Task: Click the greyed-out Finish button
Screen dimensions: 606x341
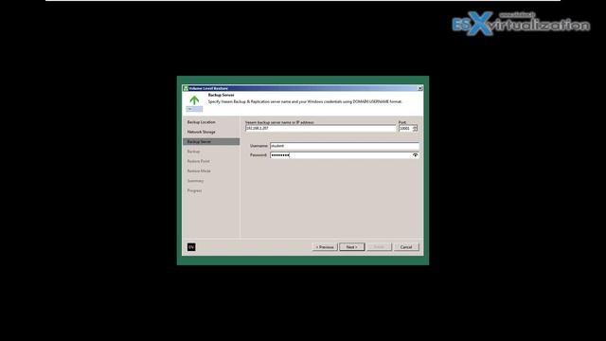Action: 379,247
